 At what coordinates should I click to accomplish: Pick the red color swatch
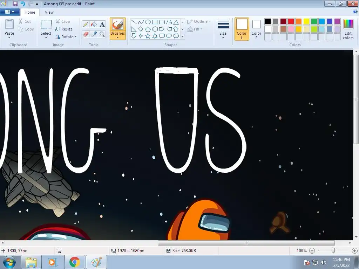coord(291,21)
